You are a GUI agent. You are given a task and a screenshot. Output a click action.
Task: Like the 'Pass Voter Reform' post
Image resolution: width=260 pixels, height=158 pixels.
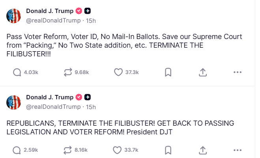pyautogui.click(x=118, y=72)
